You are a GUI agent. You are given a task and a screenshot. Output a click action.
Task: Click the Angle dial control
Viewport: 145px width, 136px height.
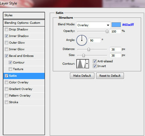(x=82, y=40)
